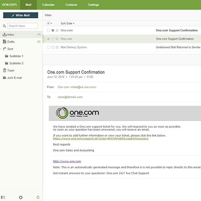
Task: Open the support ticket link
Action: coord(100,138)
